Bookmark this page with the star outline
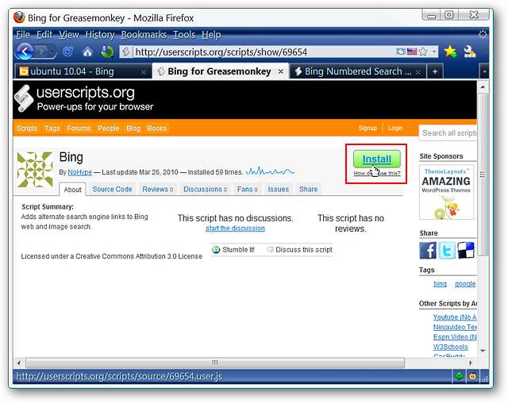Image resolution: width=508 pixels, height=403 pixels. coord(423,52)
